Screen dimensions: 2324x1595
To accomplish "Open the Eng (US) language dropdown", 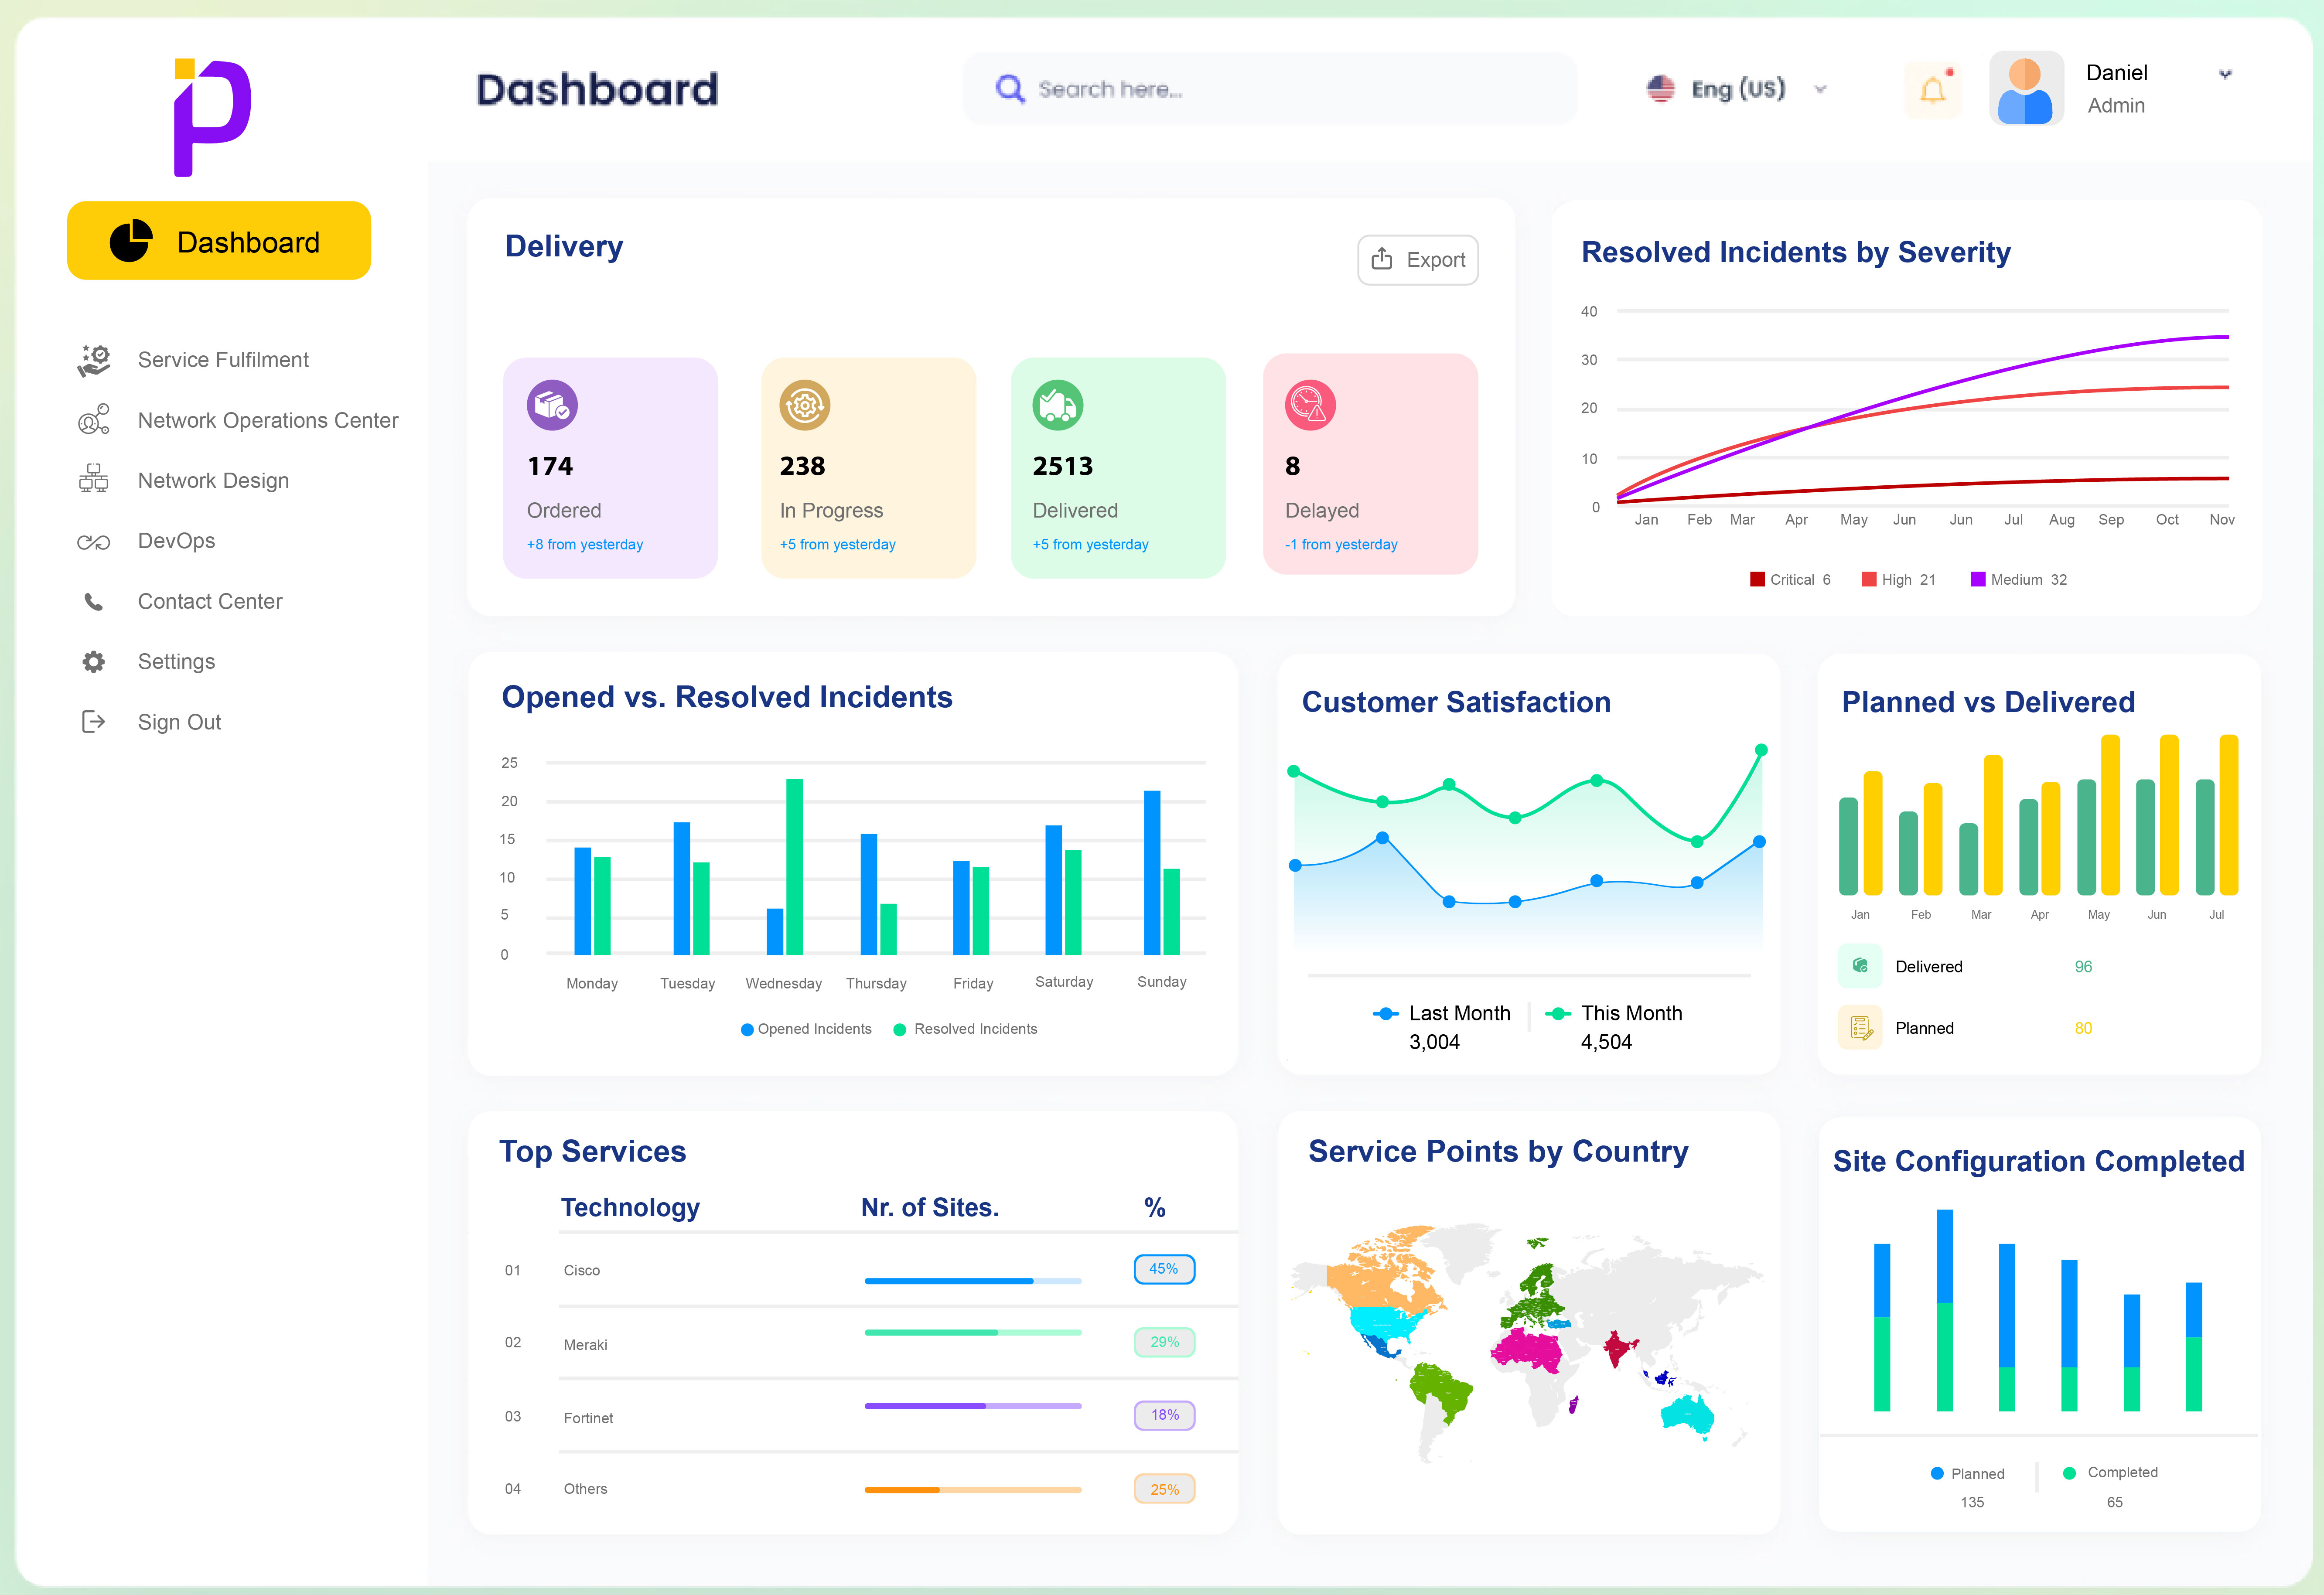I will pyautogui.click(x=1737, y=89).
